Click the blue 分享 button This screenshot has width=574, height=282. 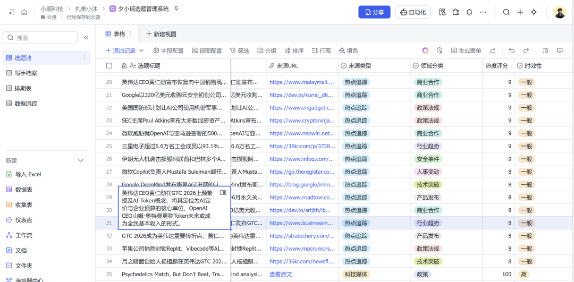[x=374, y=12]
